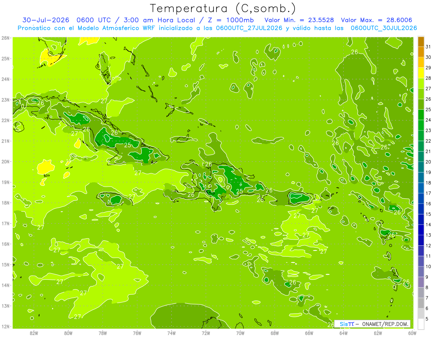Click the 30-Jul-2026 0600 UTC date text

tap(64, 20)
